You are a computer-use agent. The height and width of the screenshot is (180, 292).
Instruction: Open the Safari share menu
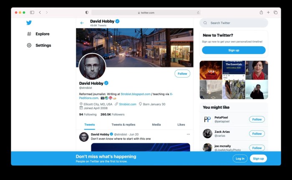[x=261, y=12]
